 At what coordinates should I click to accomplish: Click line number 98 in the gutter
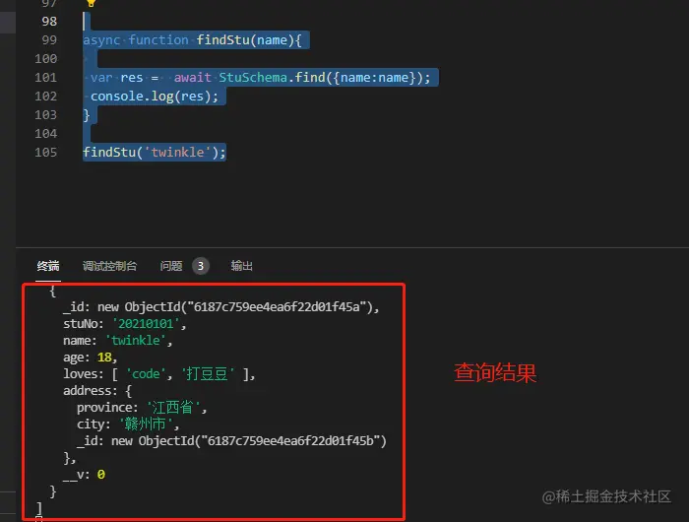(49, 21)
